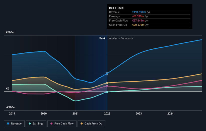Click the Past section label

coord(102,38)
